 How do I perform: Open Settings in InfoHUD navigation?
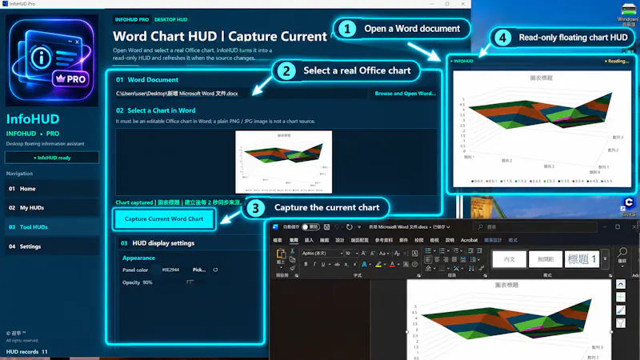(x=52, y=246)
